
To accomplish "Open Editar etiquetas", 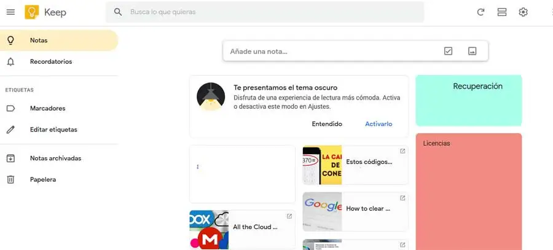I will (x=59, y=130).
